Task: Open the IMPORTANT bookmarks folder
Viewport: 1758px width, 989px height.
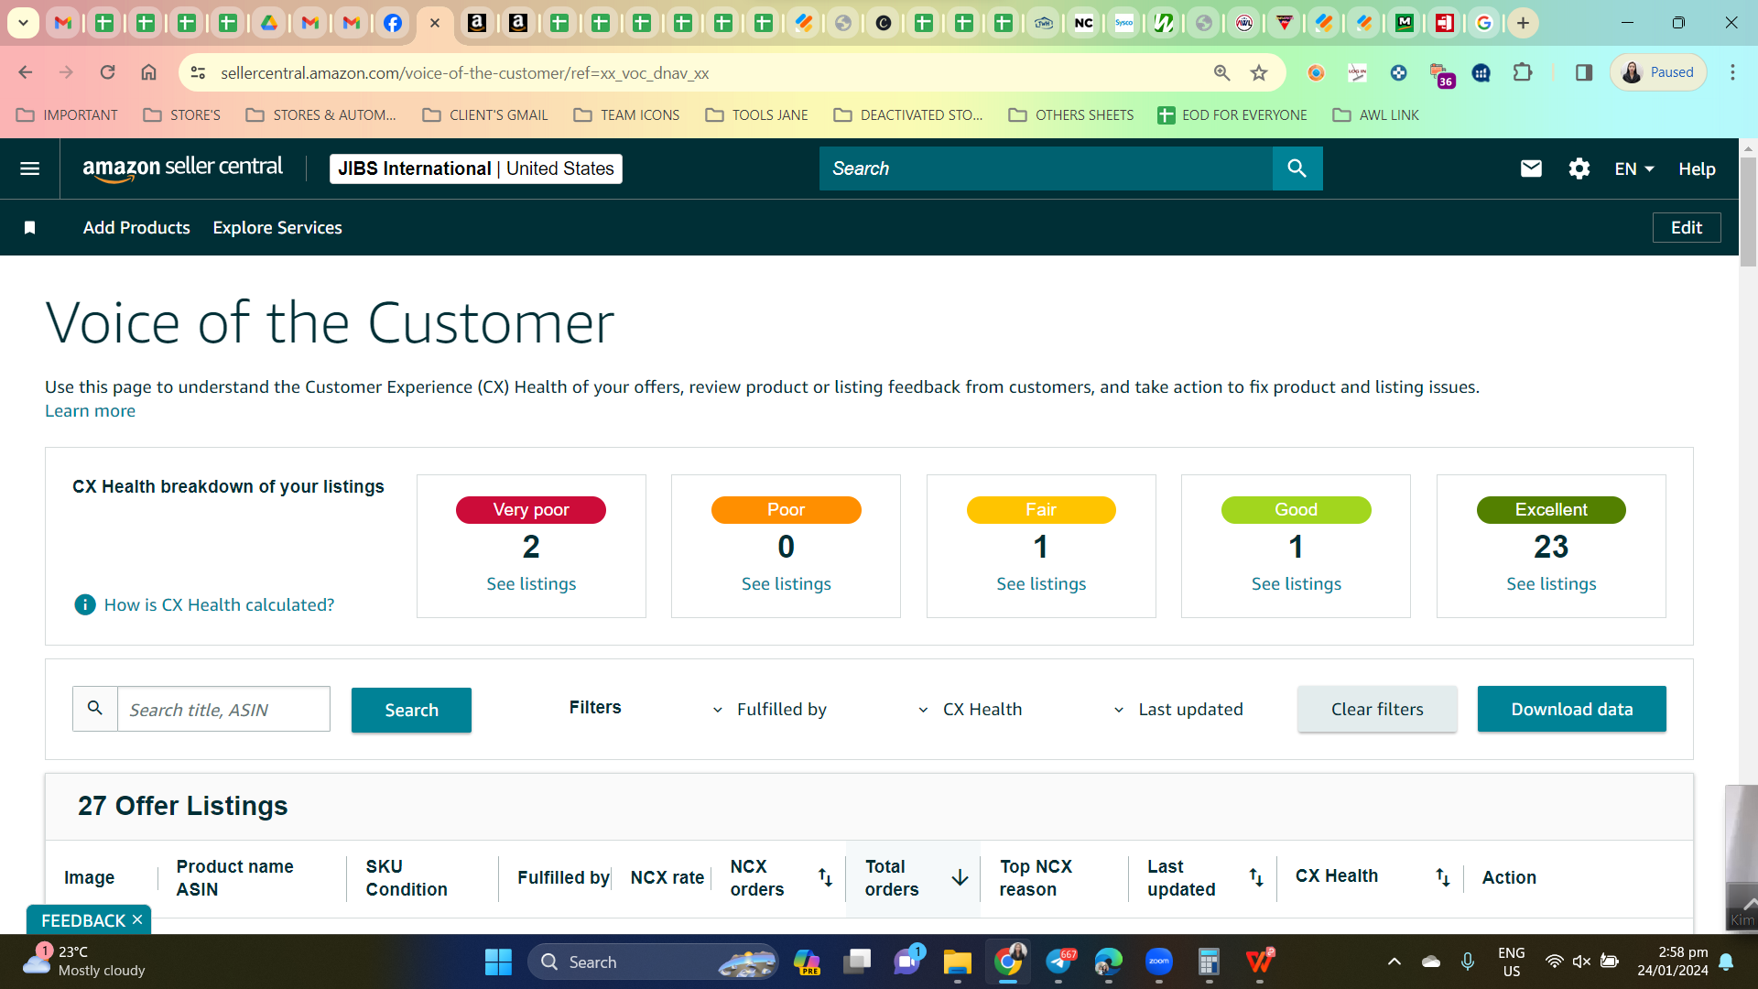Action: [68, 115]
